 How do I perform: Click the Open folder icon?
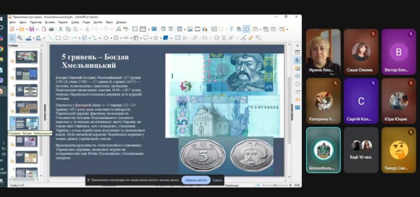tap(22, 29)
